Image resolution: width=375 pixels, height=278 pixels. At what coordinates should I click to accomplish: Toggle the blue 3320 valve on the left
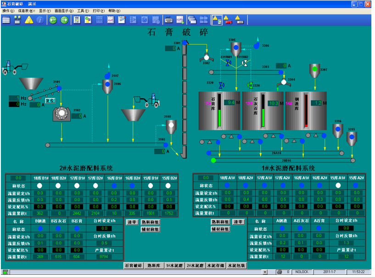[221, 85]
